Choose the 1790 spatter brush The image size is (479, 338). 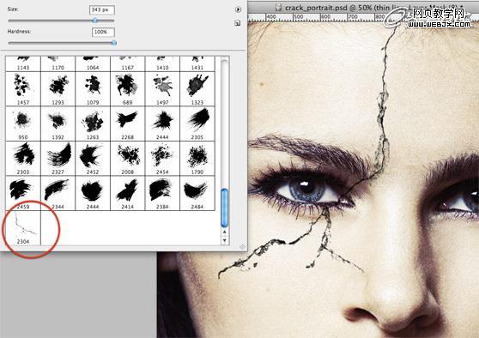[x=197, y=158]
